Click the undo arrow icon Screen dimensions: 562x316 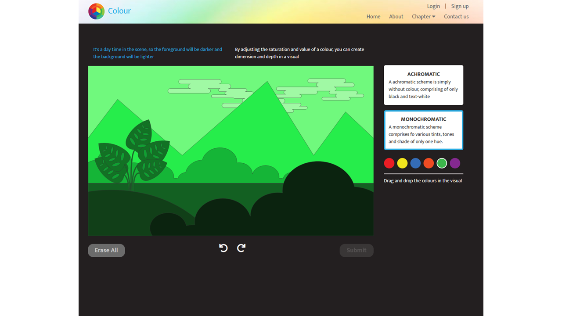pyautogui.click(x=223, y=248)
